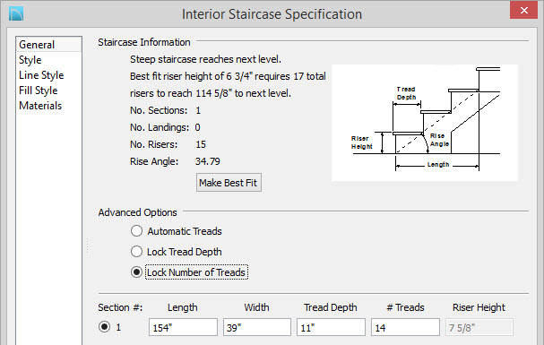Click the Length field showing 154"
The image size is (544, 345).
click(183, 327)
